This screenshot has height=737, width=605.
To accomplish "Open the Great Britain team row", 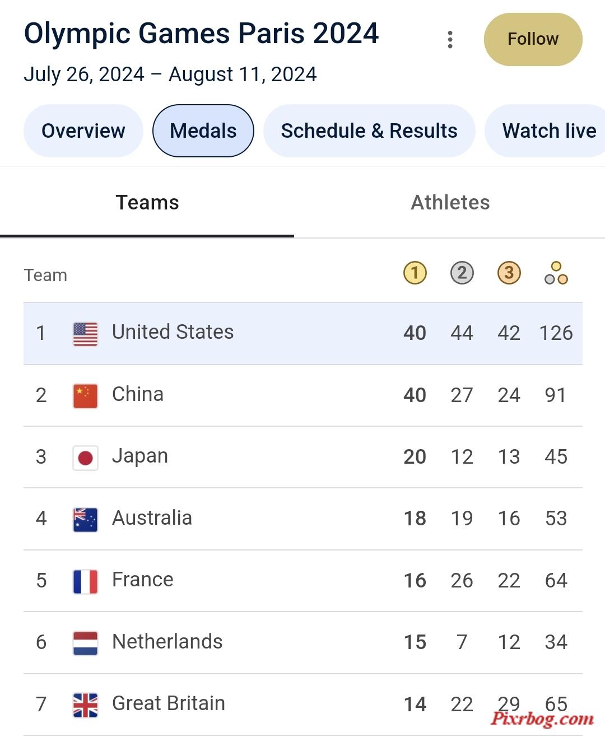I will click(x=303, y=705).
